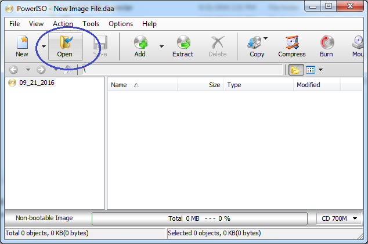Screen dimensions: 368x244
Task: Open the forward history dropdown arrow
Action: coord(56,70)
